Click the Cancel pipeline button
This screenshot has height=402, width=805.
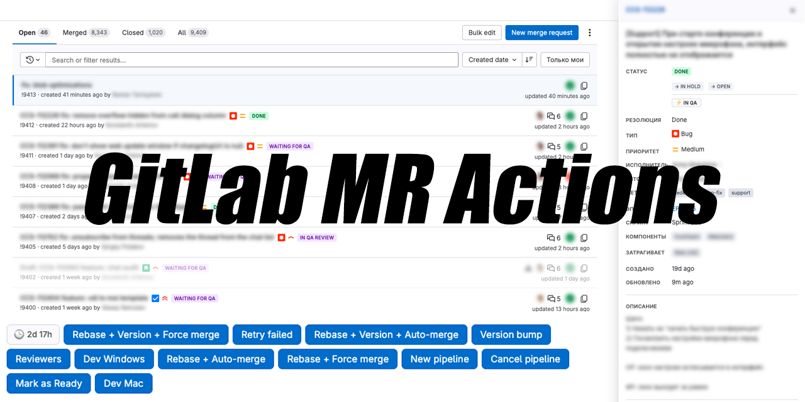526,359
